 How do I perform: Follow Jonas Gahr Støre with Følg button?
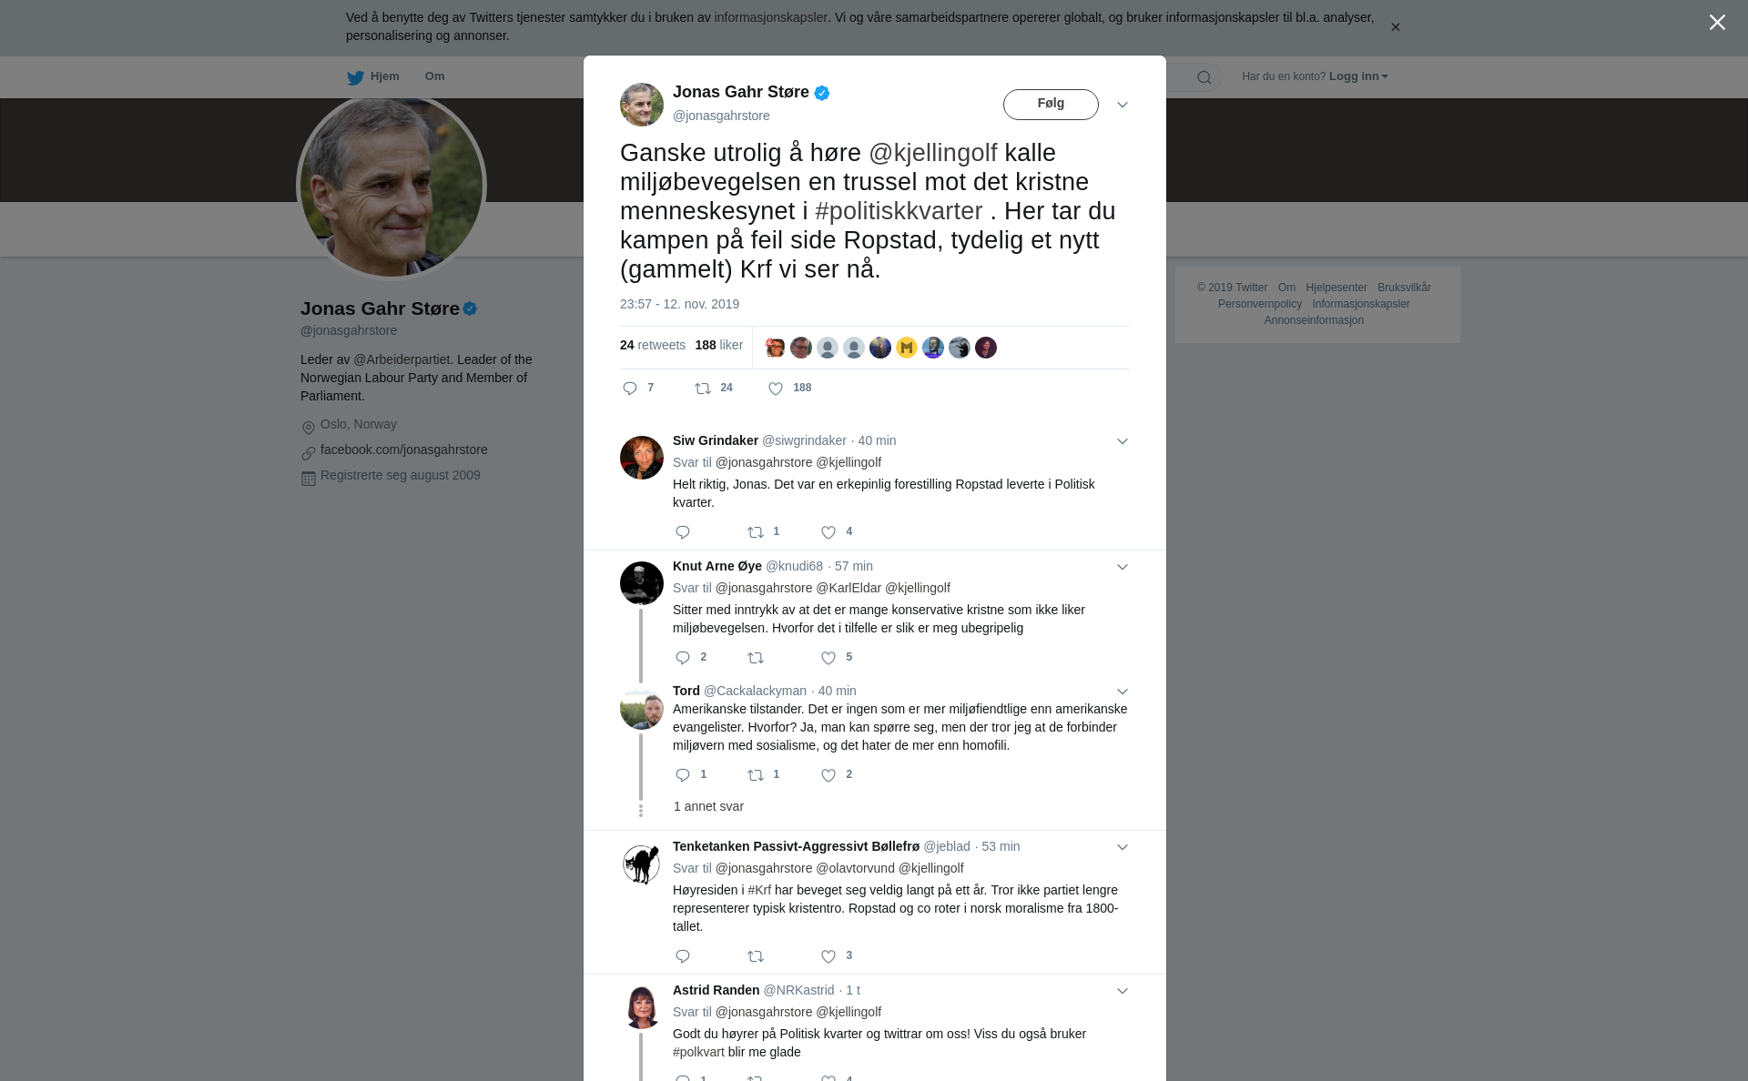pos(1051,105)
